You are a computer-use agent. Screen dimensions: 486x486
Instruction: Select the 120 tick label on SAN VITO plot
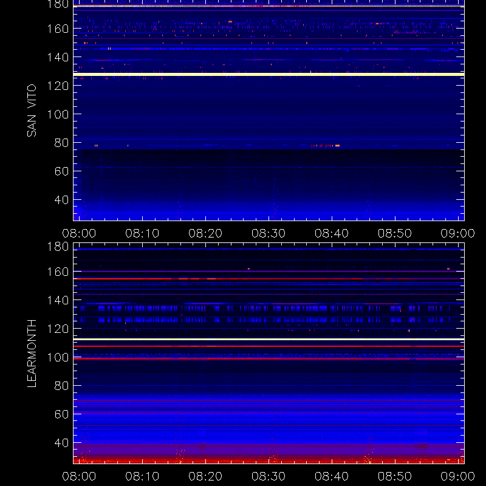pos(58,86)
